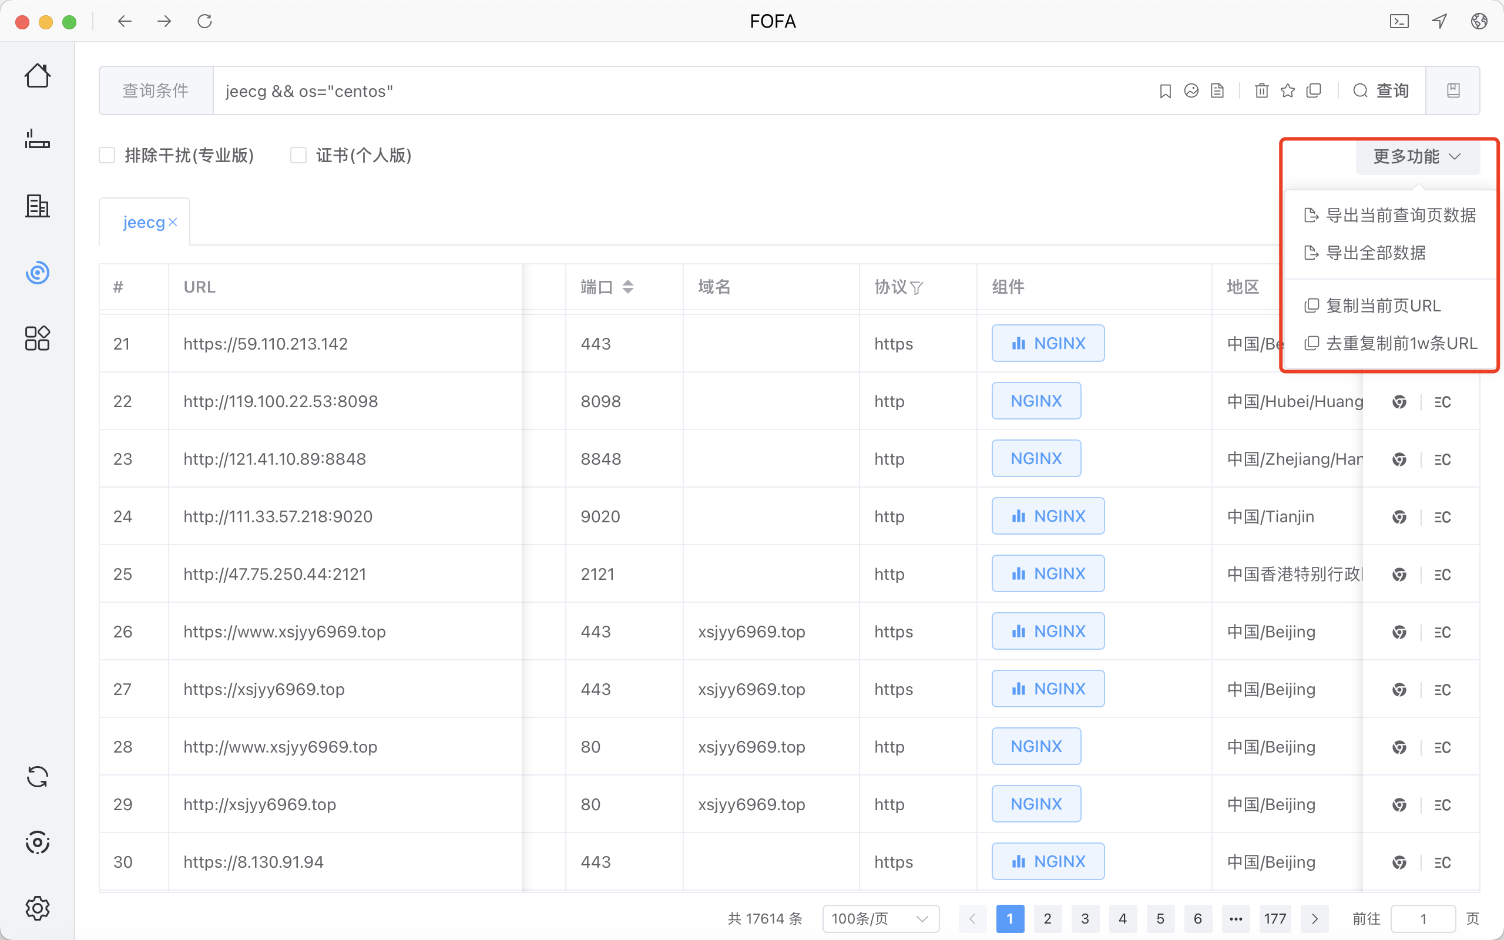The width and height of the screenshot is (1504, 940).
Task: Go to page 3 in pagination
Action: coord(1085,918)
